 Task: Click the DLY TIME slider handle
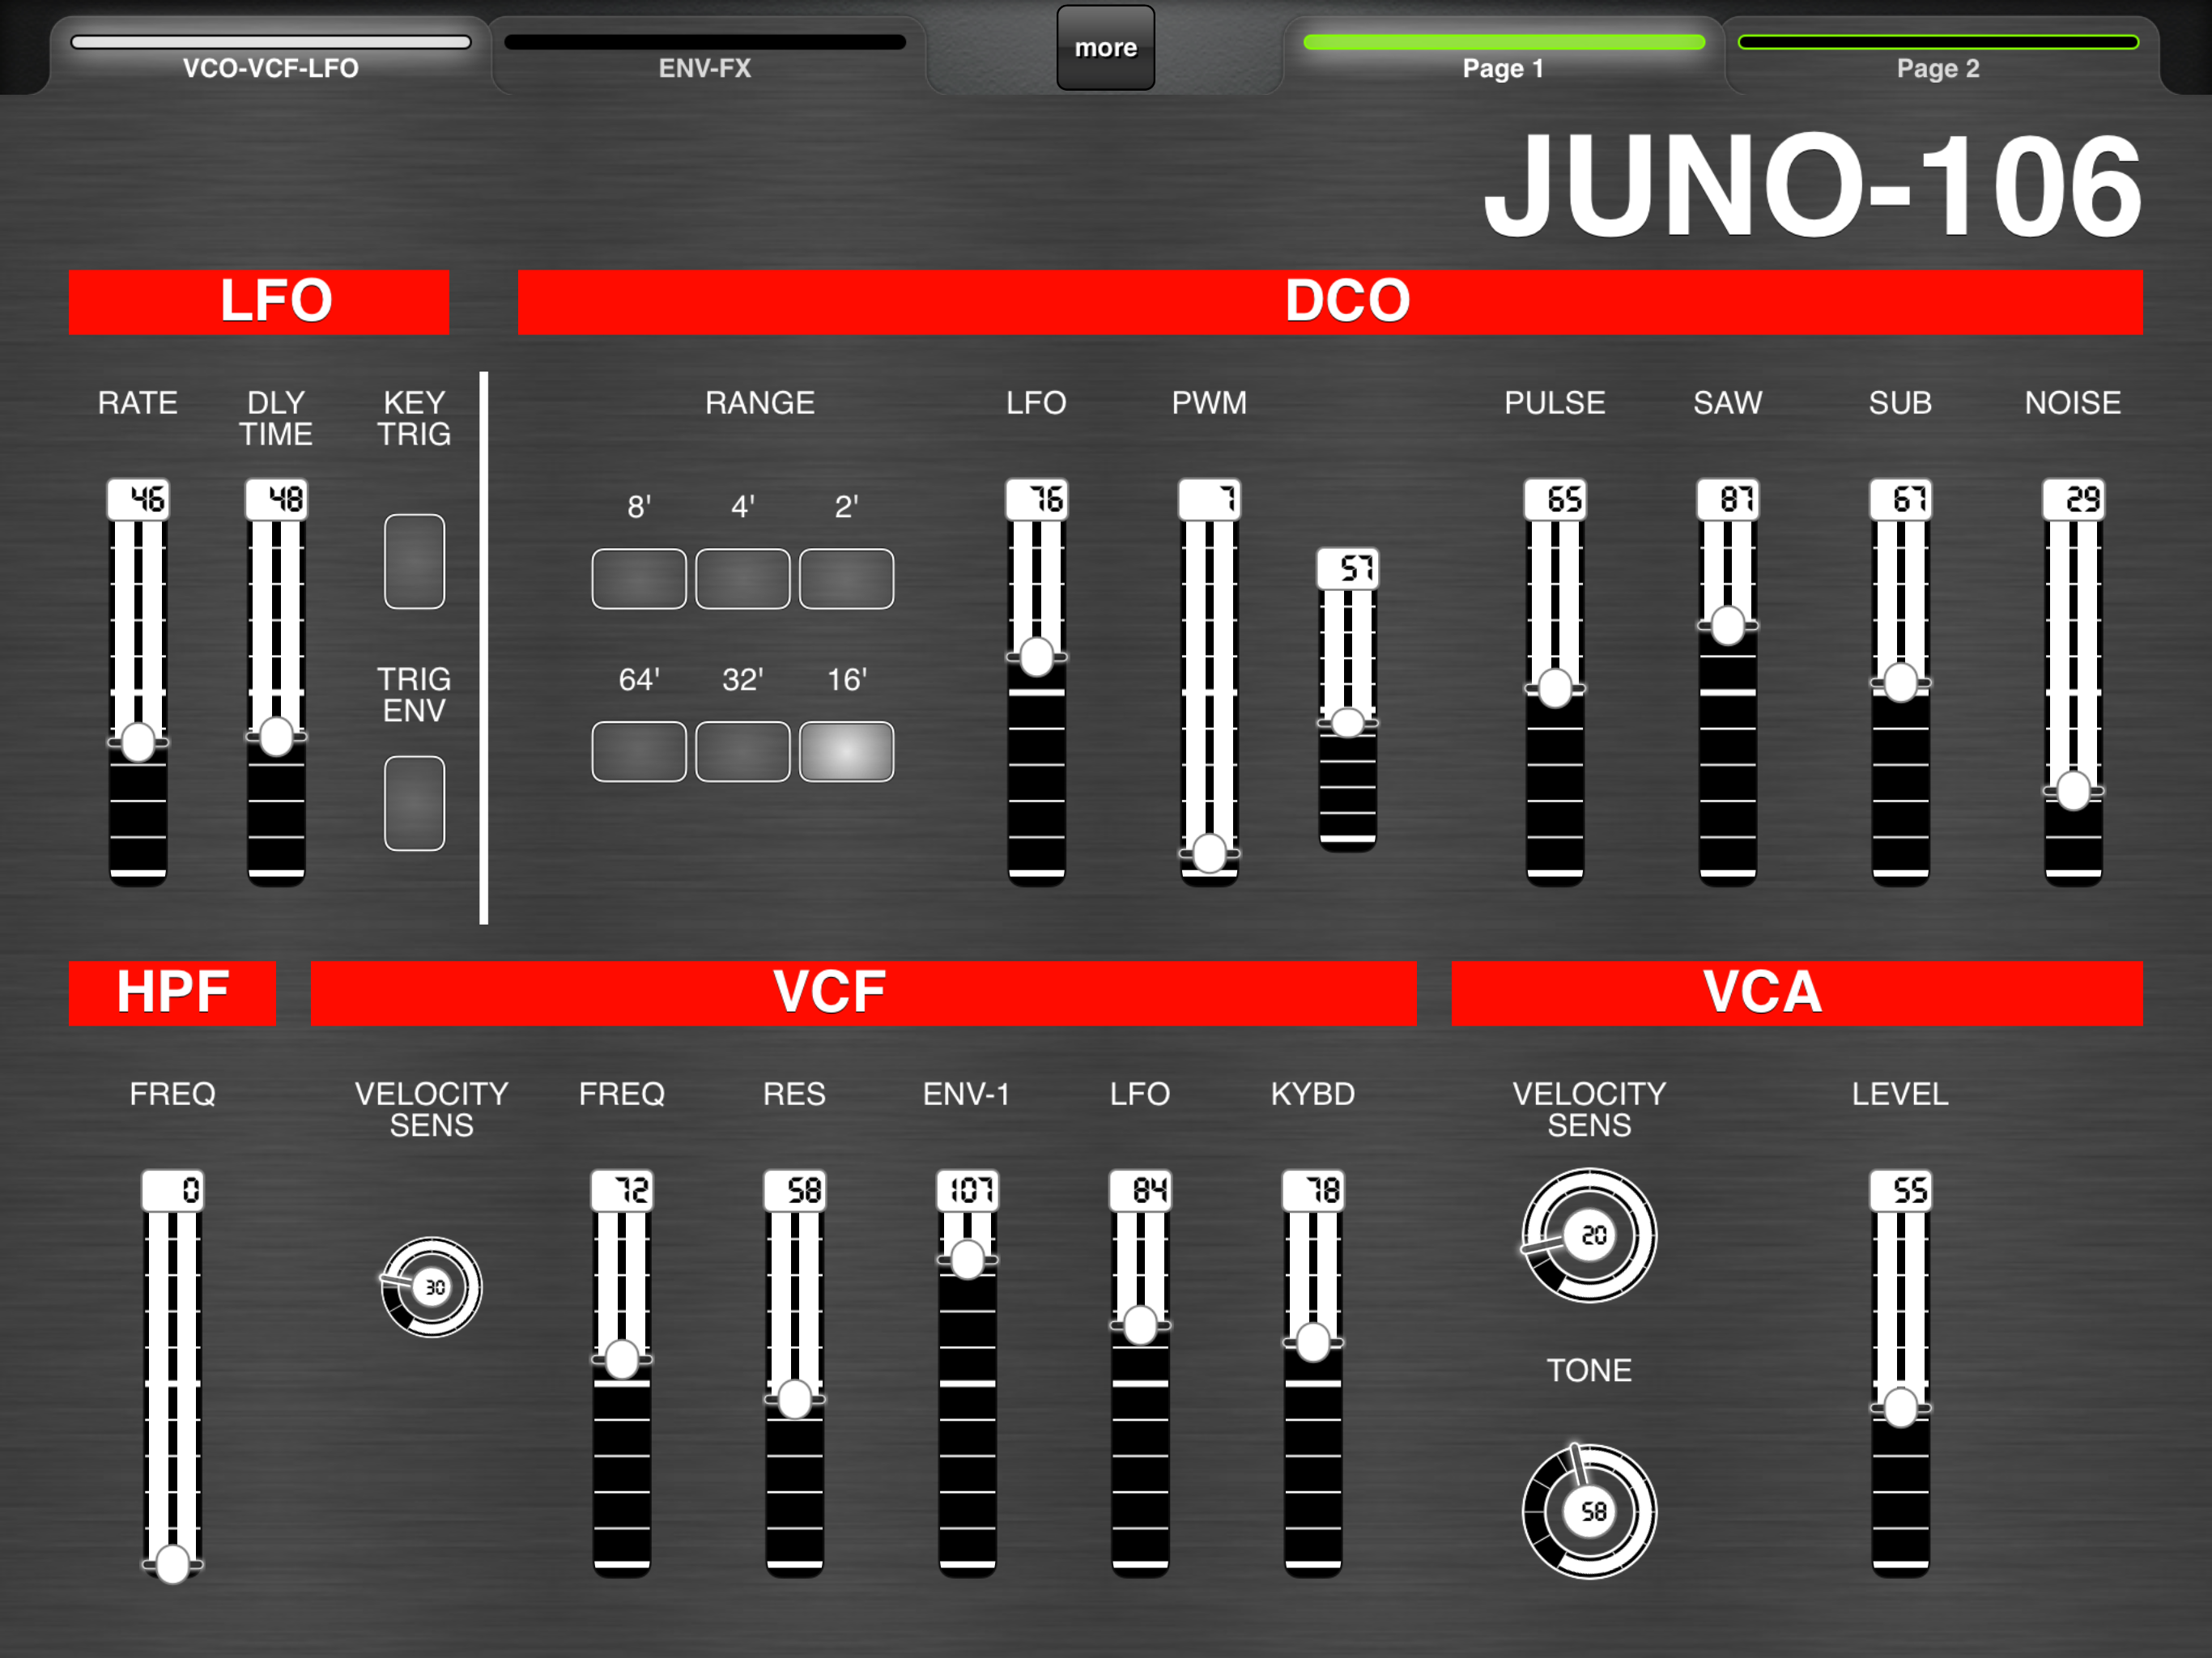[x=276, y=737]
